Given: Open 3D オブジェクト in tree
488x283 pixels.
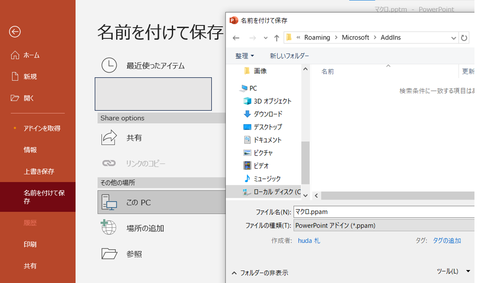Looking at the screenshot, I should (x=272, y=101).
